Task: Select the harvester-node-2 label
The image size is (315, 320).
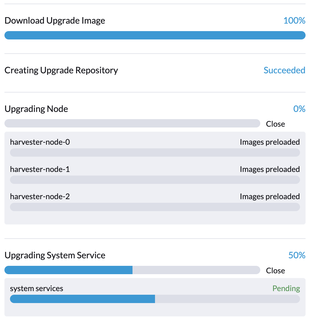Action: pyautogui.click(x=40, y=197)
